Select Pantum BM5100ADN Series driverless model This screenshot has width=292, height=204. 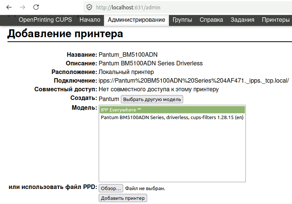172,118
